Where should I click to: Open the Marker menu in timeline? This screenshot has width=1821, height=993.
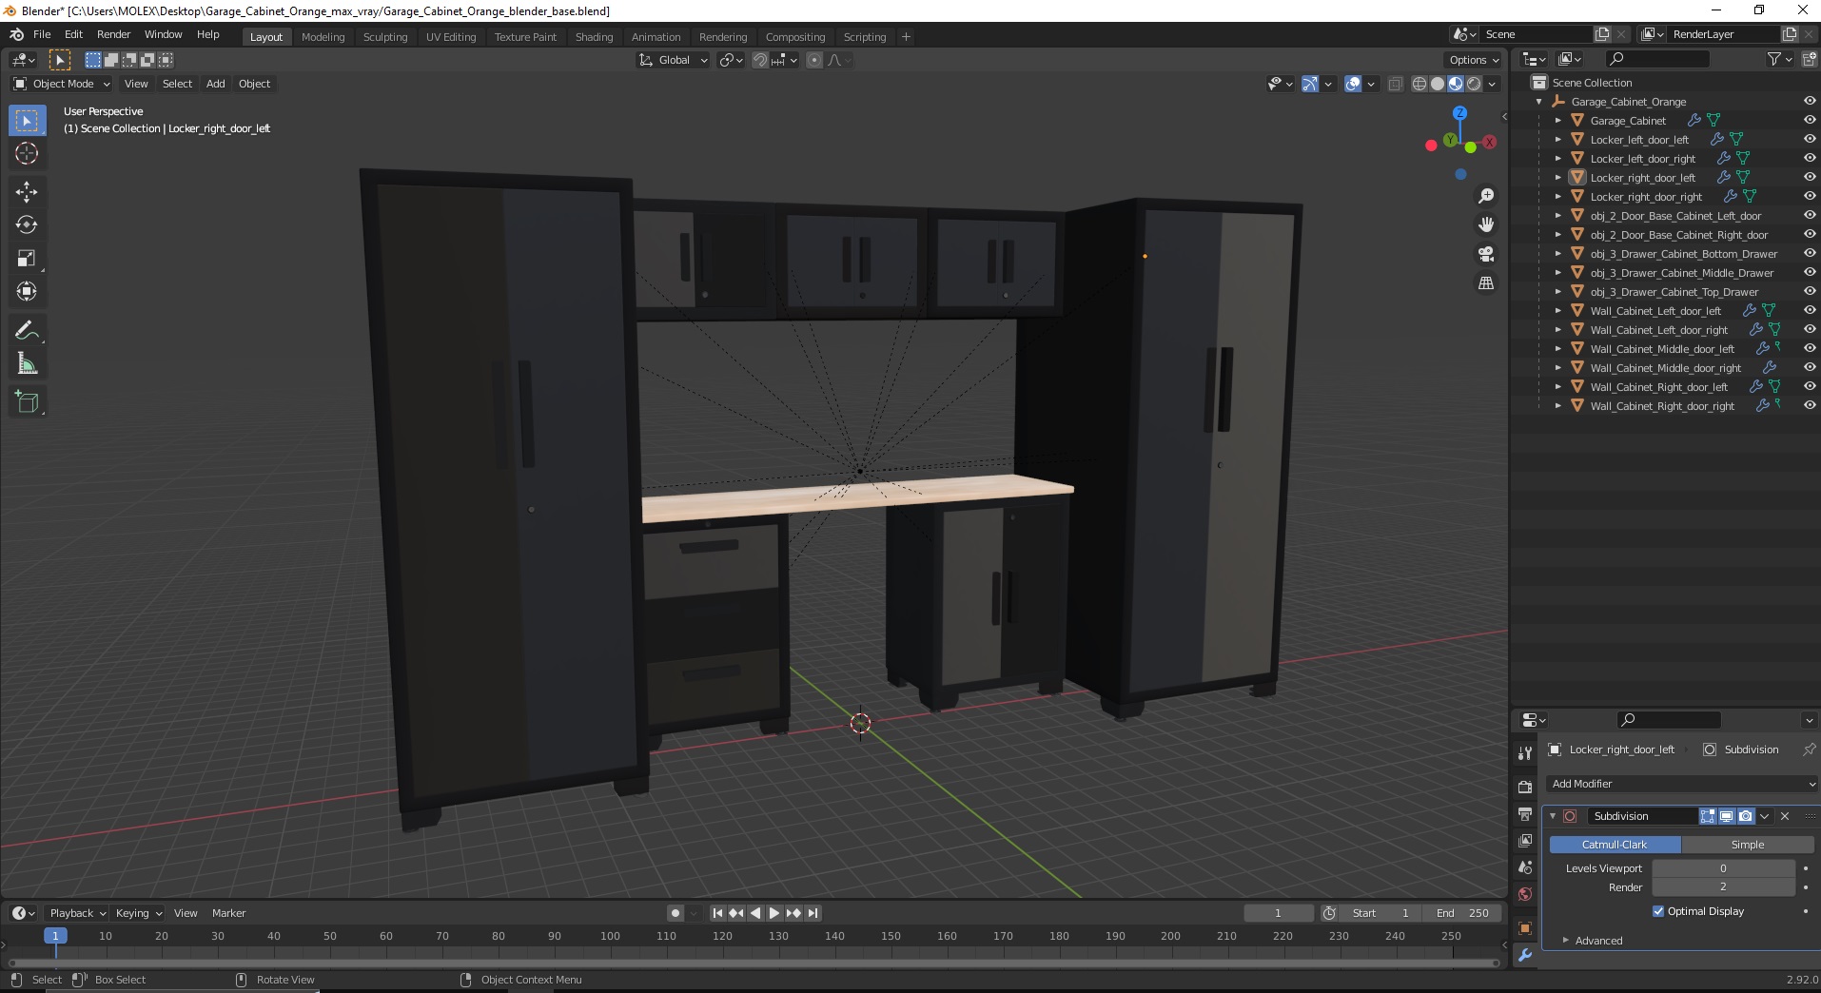228,913
